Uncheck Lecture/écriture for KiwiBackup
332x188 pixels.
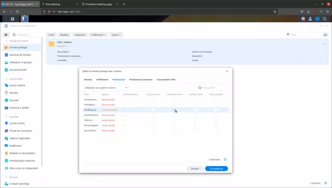pos(174,110)
